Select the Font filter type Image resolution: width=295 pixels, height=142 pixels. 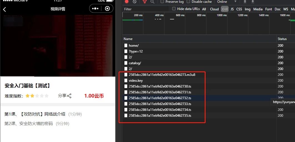pyautogui.click(x=269, y=9)
